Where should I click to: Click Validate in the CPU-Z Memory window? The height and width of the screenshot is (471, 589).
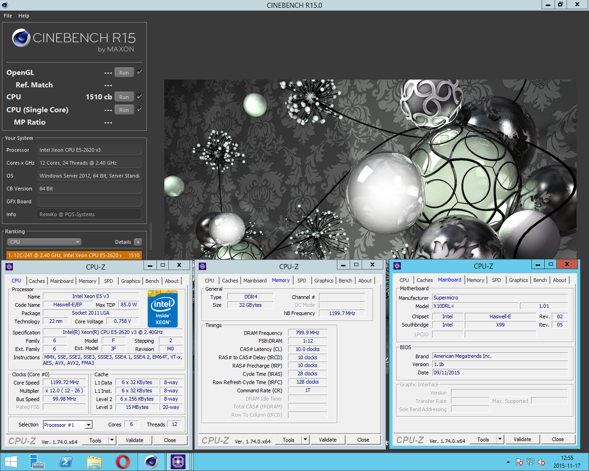[328, 440]
